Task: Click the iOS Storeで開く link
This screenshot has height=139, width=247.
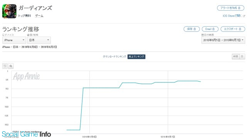Action: tap(232, 16)
